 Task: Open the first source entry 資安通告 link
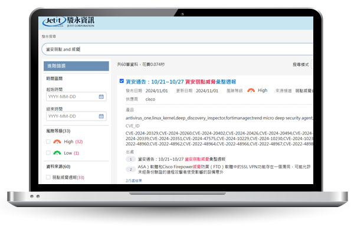coord(182,159)
